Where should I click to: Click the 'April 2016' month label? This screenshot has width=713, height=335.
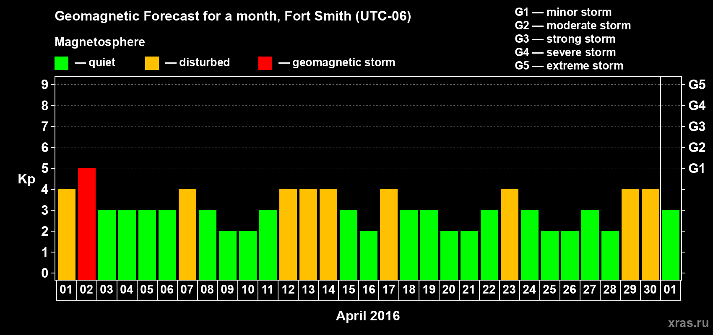368,316
